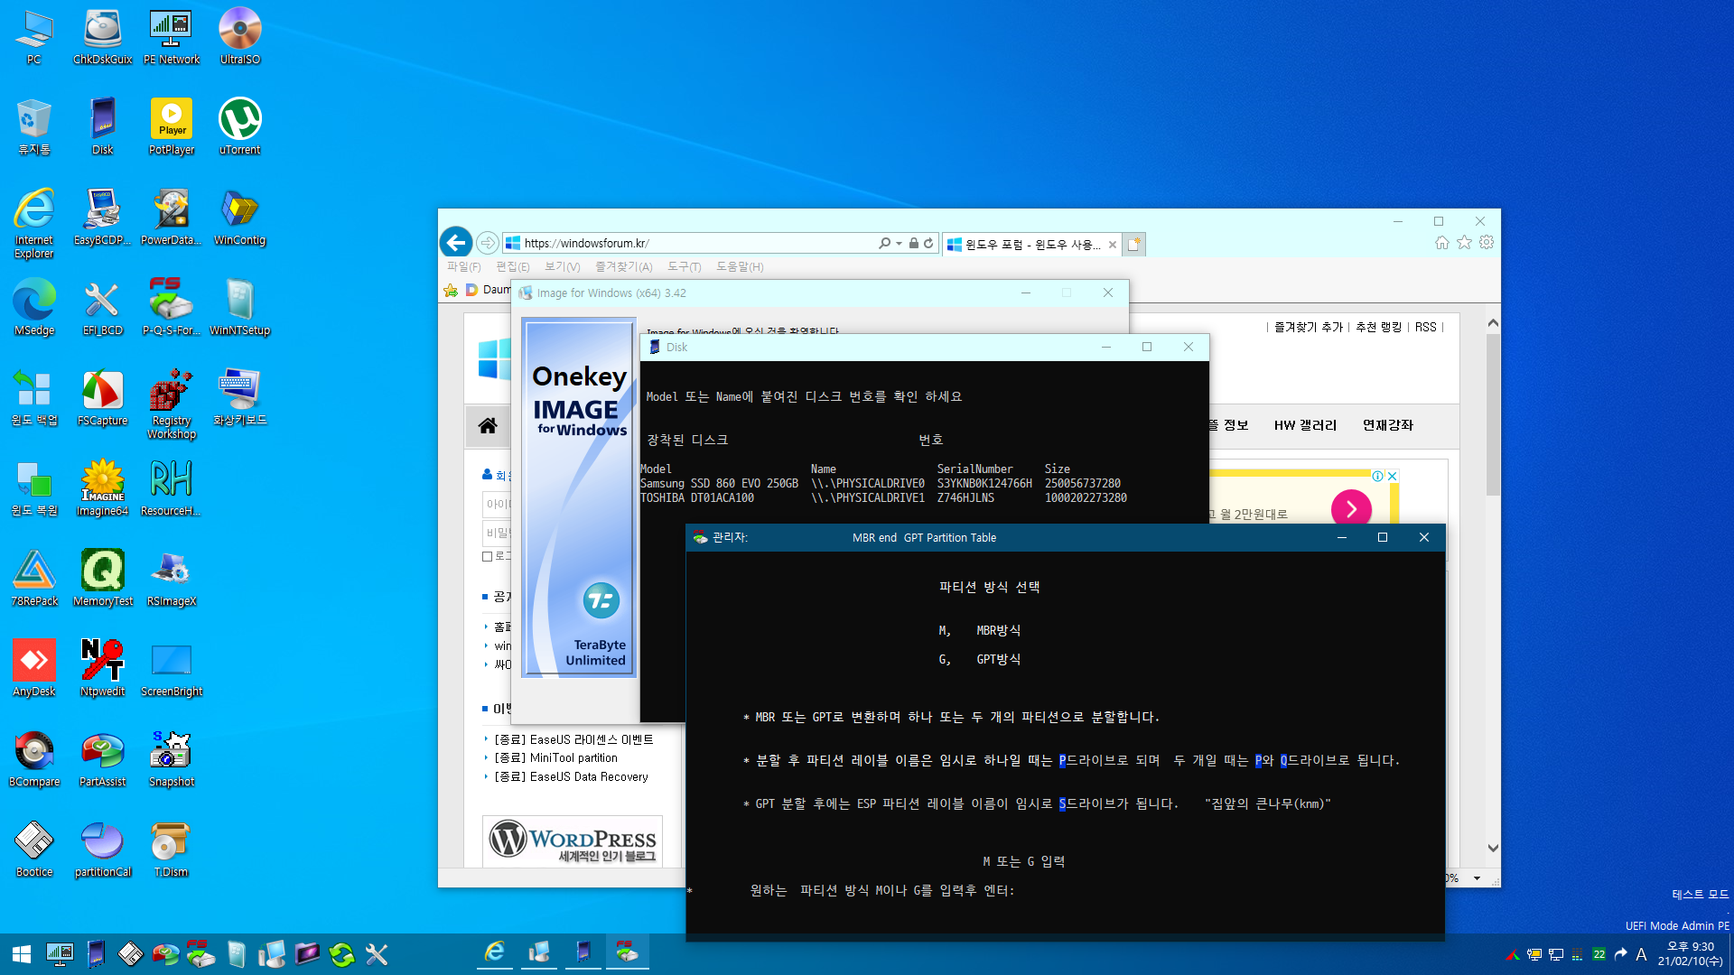Screen dimensions: 1734x975
Task: Click the scroll down arrow in IE
Action: (x=1493, y=848)
